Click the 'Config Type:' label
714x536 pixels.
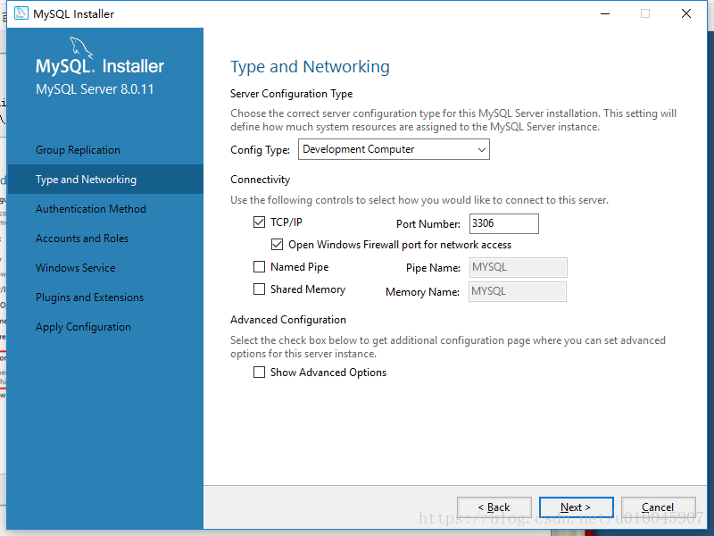click(260, 150)
